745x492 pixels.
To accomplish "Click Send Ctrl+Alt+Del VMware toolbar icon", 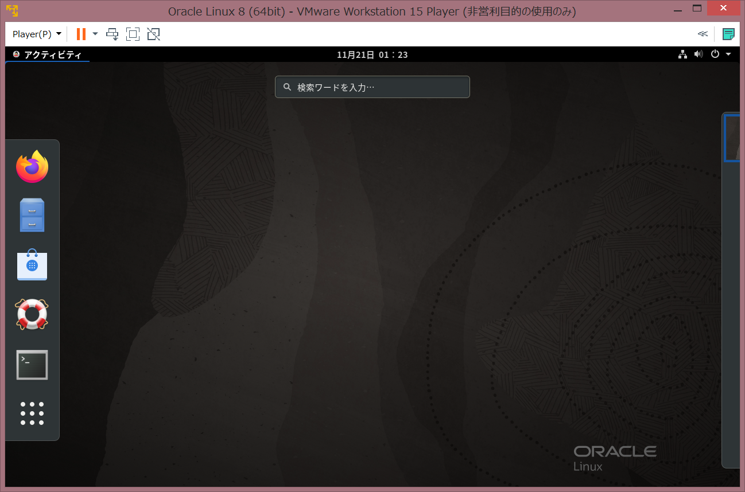I will tap(112, 34).
